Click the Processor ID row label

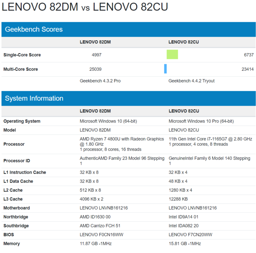pos(17,161)
